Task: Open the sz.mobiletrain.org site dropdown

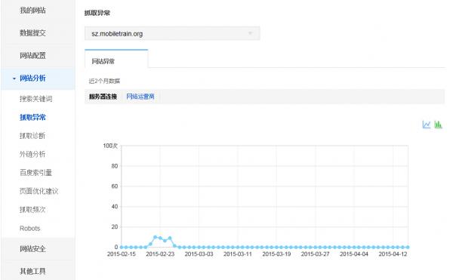Action: pyautogui.click(x=172, y=33)
